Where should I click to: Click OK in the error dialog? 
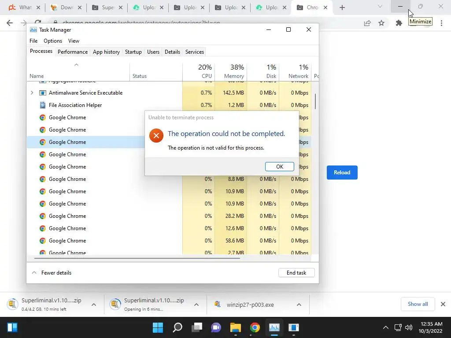click(x=279, y=167)
